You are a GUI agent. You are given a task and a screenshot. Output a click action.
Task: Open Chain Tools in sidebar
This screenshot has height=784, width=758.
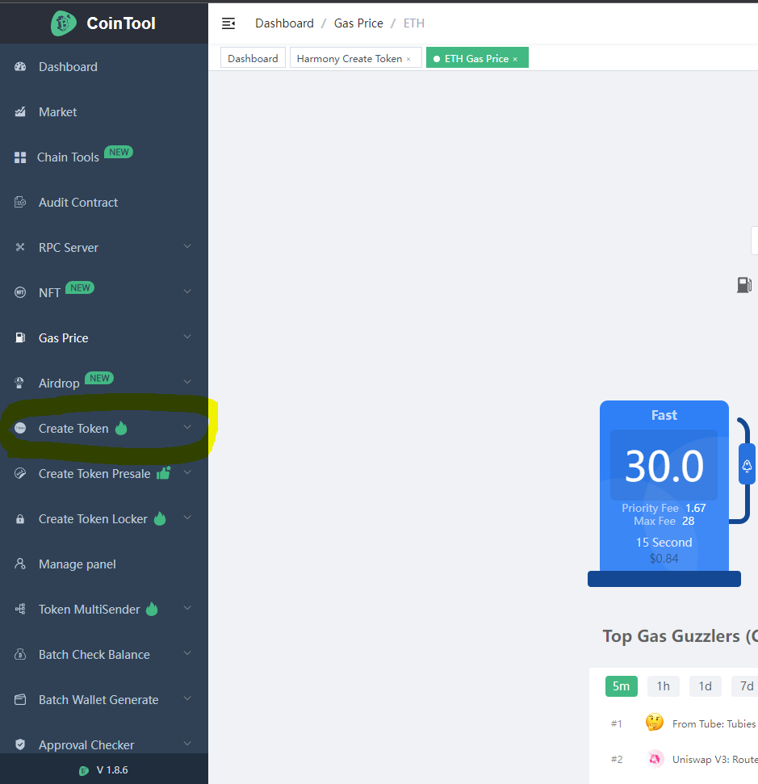point(104,157)
